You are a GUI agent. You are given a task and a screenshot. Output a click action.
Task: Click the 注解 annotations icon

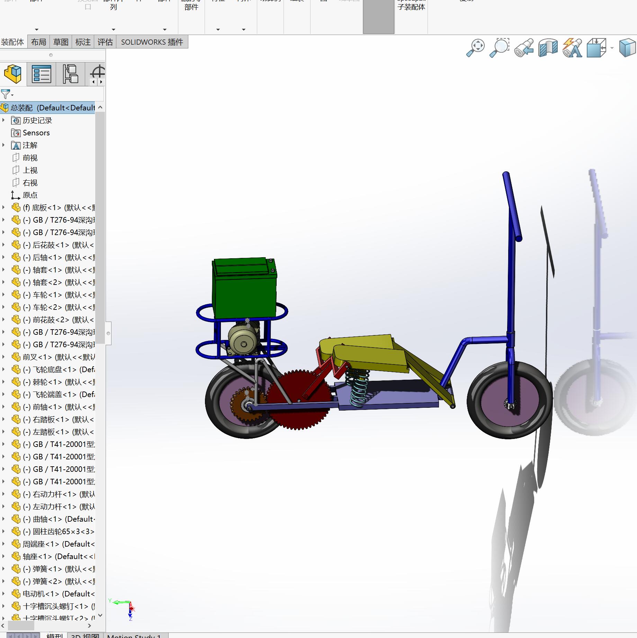click(16, 145)
